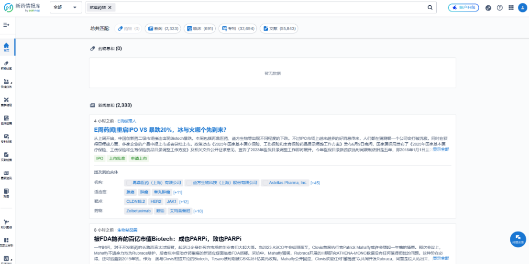Open the help question mark icon
The height and width of the screenshot is (264, 529).
pos(500,8)
